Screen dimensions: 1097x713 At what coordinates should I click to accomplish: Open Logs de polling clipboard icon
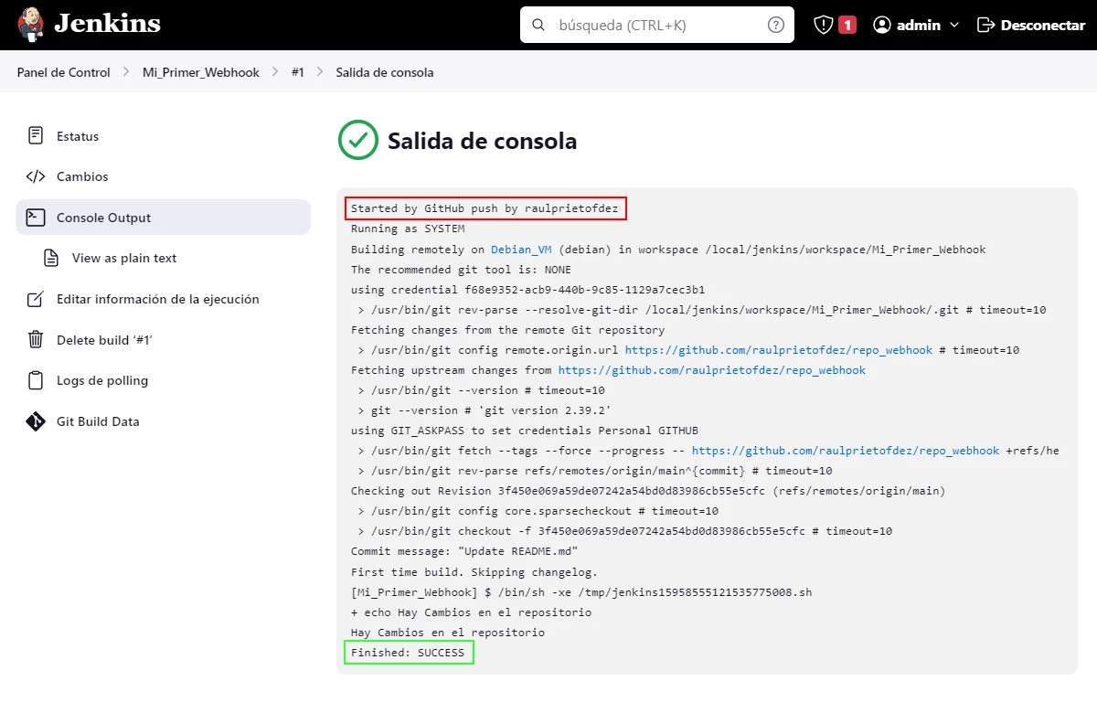(x=35, y=380)
